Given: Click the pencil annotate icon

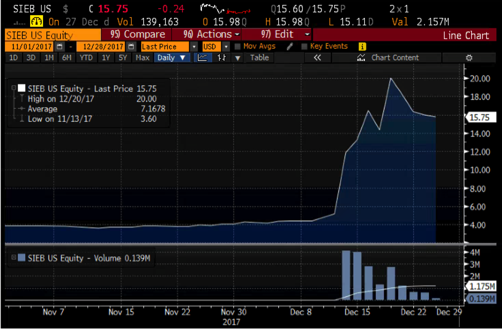Looking at the screenshot, I should 289,46.
